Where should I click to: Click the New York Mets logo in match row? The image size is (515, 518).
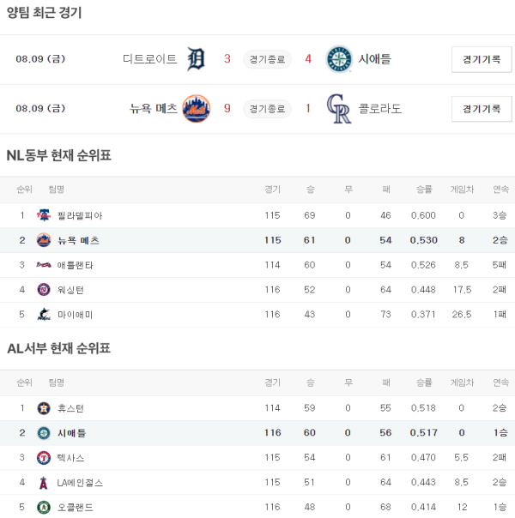click(x=197, y=109)
